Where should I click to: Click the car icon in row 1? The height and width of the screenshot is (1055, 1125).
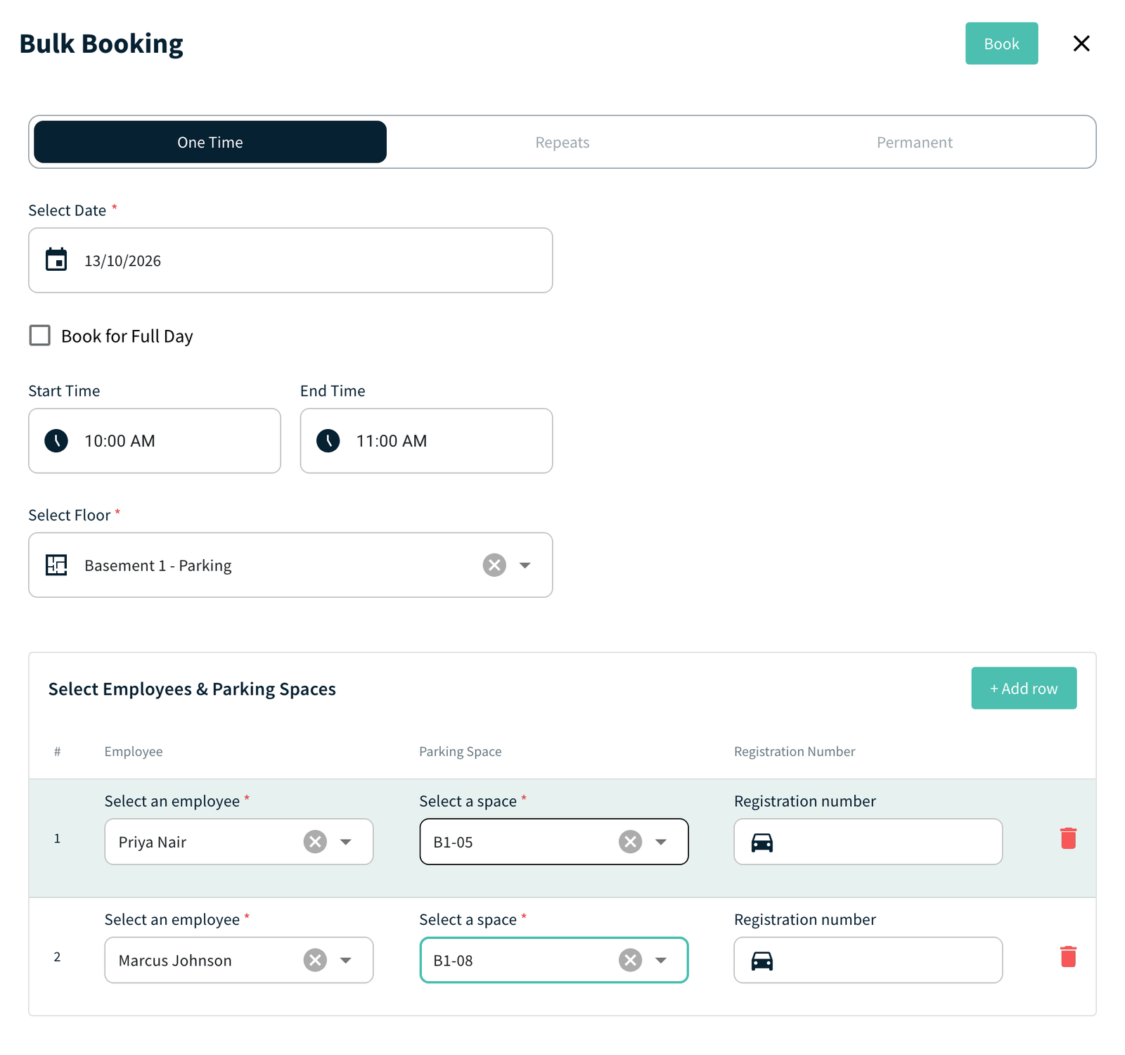click(762, 842)
